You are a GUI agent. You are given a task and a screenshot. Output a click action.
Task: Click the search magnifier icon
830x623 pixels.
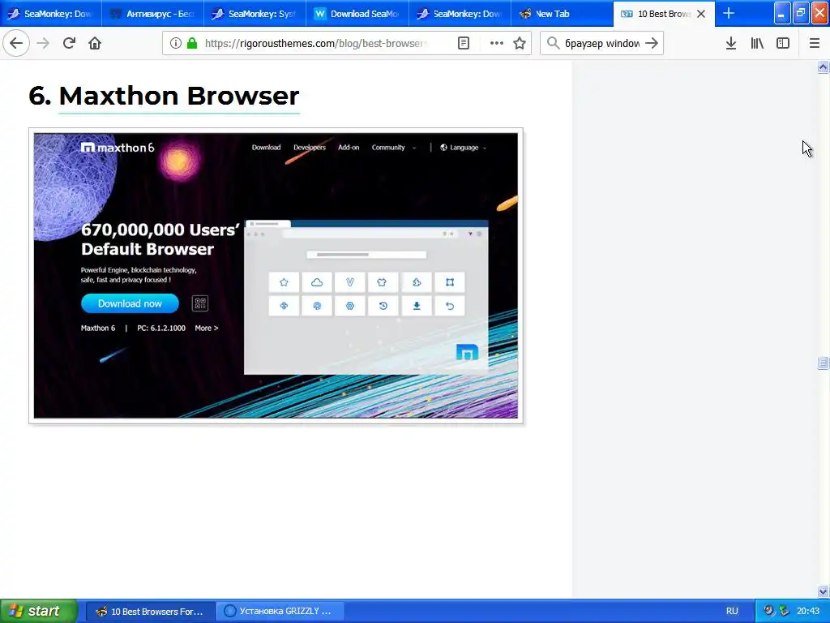click(553, 43)
